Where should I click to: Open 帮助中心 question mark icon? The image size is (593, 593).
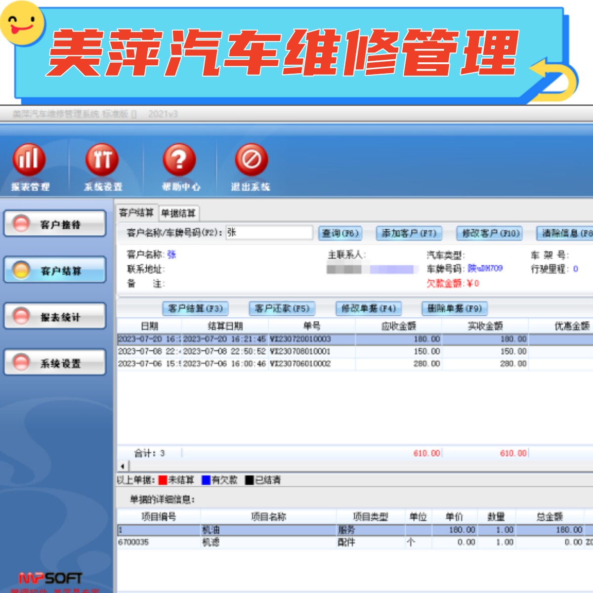[180, 168]
